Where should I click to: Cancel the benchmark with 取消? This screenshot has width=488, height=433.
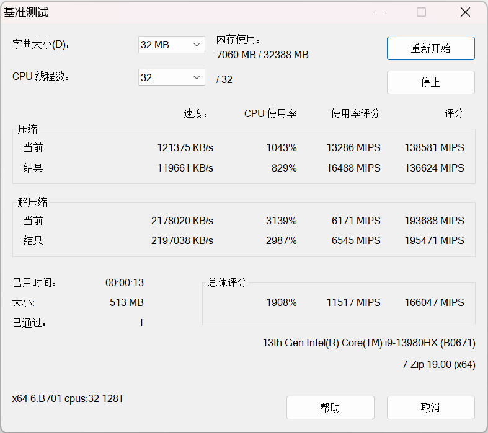pyautogui.click(x=430, y=408)
